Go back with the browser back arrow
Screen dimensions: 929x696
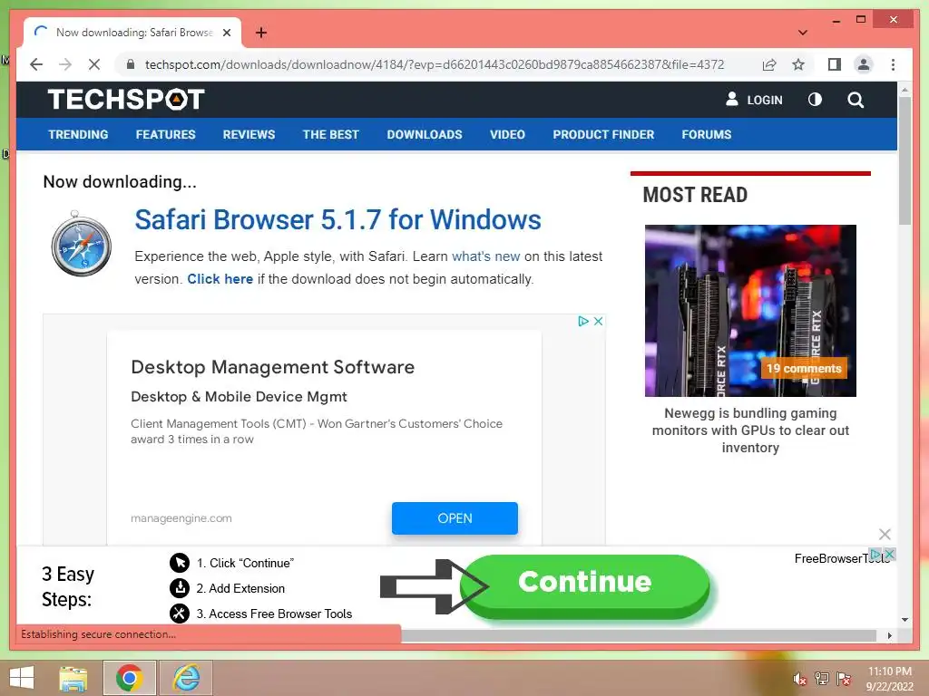coord(36,64)
